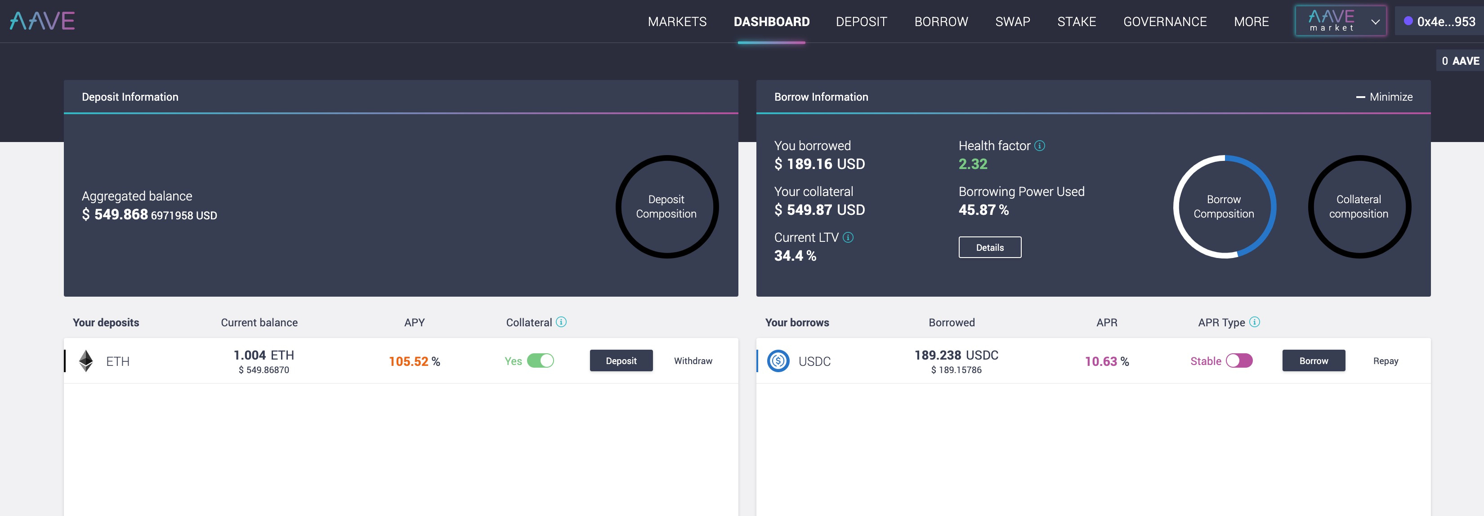Open the MORE navigation menu

[x=1251, y=22]
